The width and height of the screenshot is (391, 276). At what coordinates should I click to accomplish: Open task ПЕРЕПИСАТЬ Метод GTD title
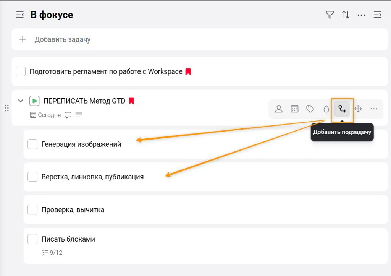pos(84,101)
